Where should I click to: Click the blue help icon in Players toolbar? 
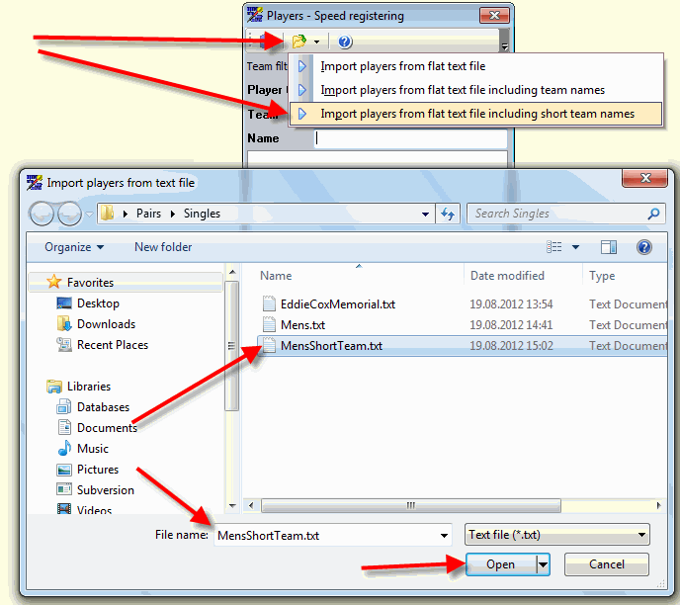345,42
